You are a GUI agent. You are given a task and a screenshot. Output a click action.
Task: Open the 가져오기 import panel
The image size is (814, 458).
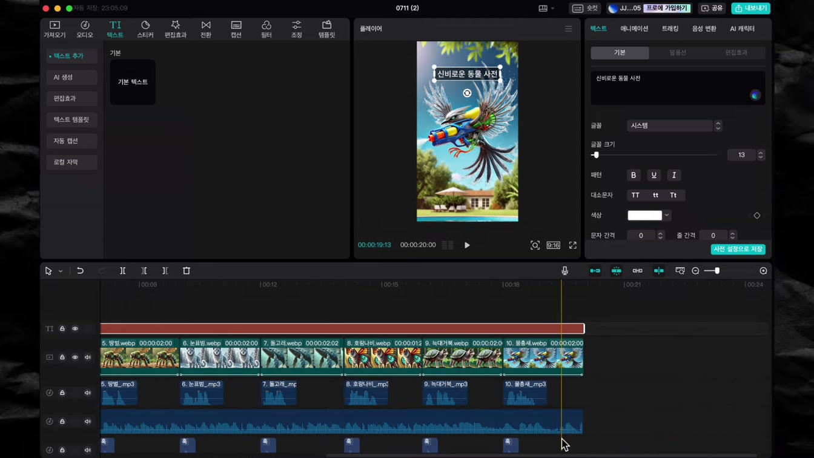tap(55, 29)
